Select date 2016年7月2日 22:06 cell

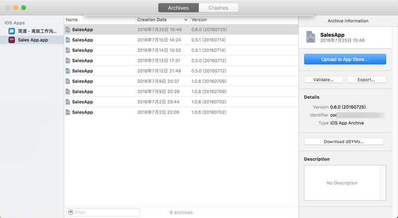158,112
